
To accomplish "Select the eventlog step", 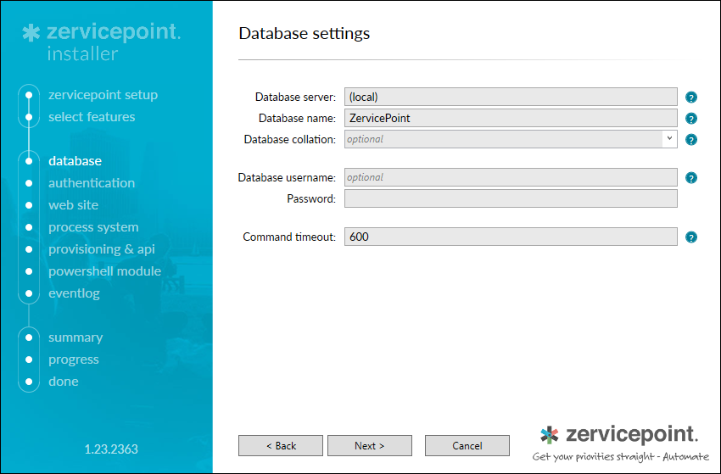I will click(74, 293).
